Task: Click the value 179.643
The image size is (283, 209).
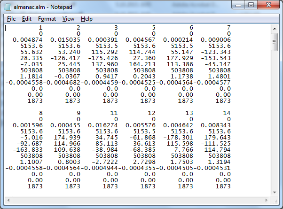Action: coord(218,138)
